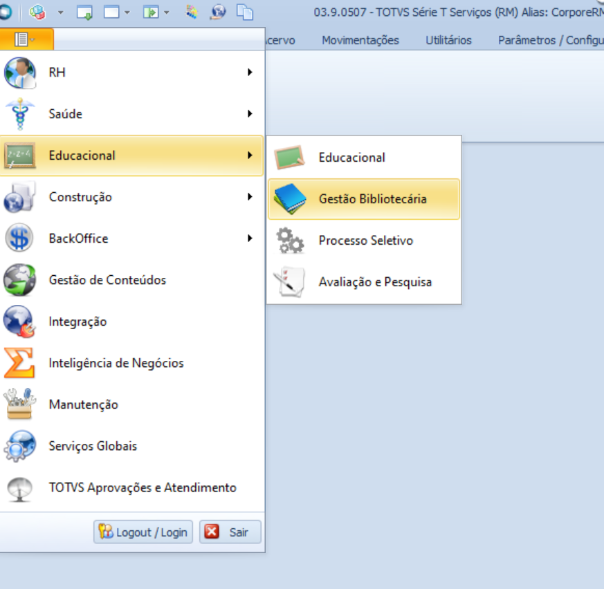Expand the Educacional submenu arrow
The image size is (604, 589).
click(x=250, y=155)
